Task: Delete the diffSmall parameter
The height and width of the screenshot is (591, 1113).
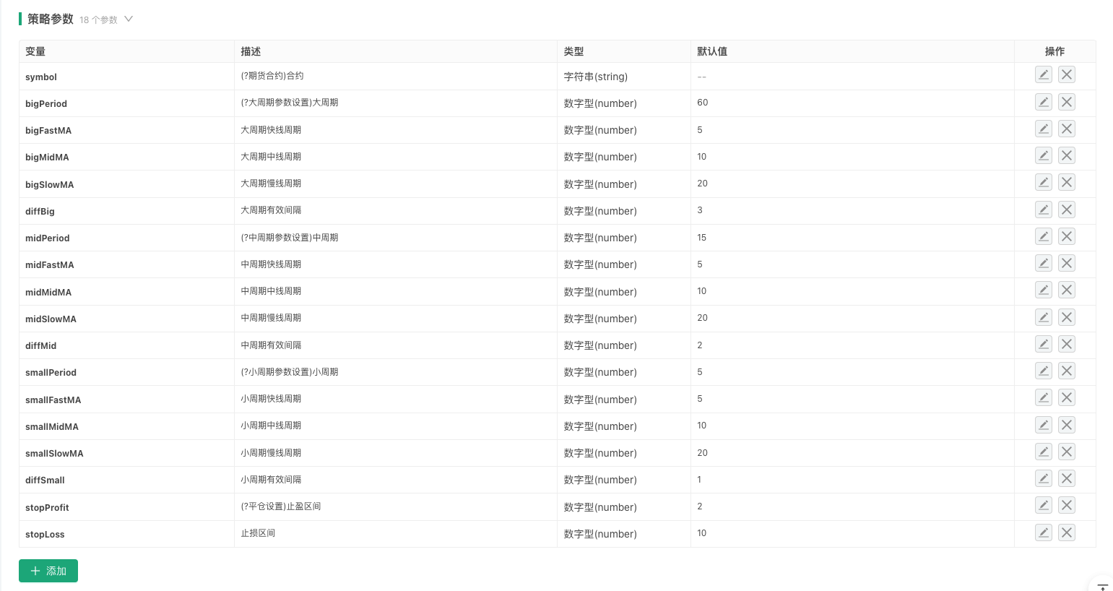Action: [x=1067, y=478]
